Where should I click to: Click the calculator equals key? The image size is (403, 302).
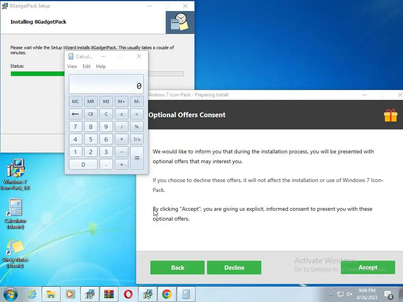coord(137,158)
